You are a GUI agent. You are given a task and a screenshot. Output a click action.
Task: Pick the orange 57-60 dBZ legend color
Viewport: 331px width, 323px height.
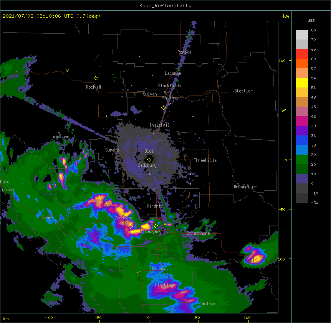(302, 64)
